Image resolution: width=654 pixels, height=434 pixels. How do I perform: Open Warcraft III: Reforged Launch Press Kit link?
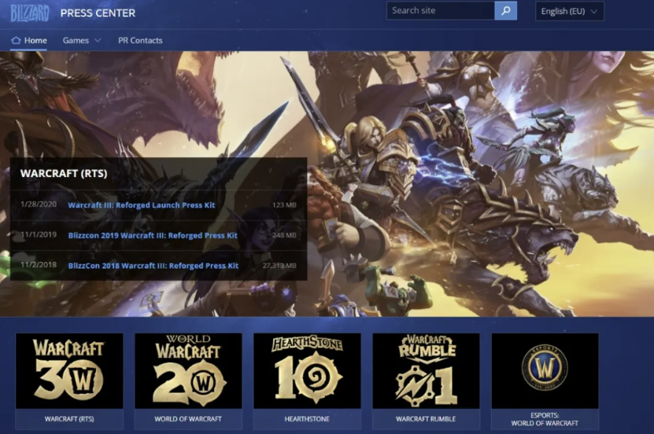142,205
